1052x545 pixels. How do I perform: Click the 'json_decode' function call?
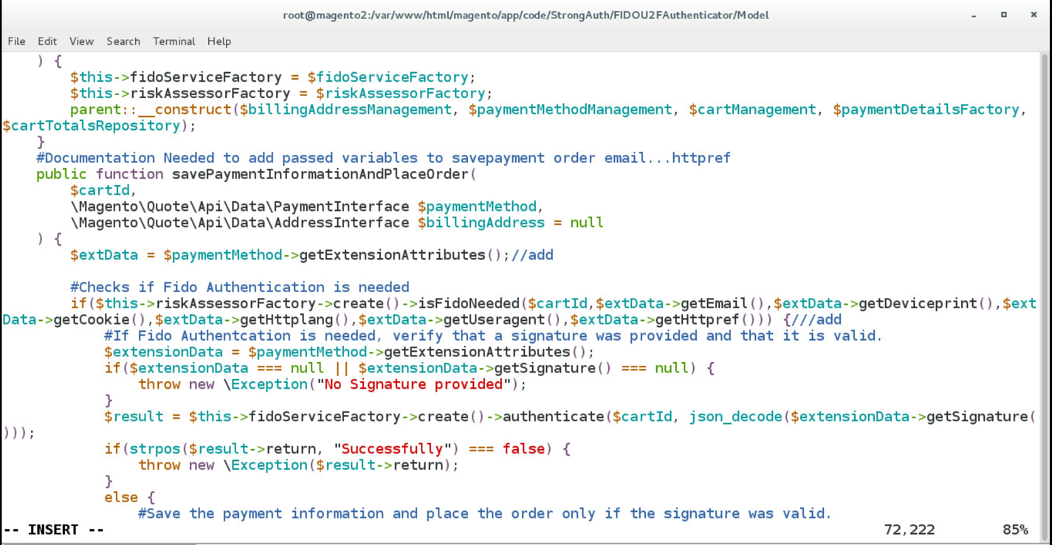(735, 417)
